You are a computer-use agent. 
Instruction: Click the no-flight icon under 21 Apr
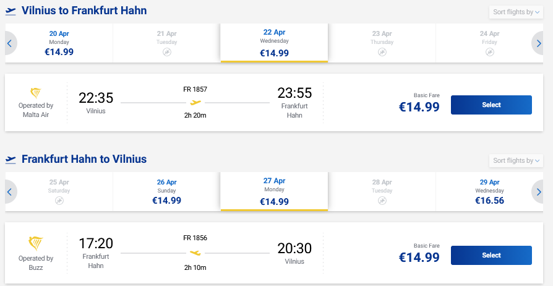coord(167,53)
